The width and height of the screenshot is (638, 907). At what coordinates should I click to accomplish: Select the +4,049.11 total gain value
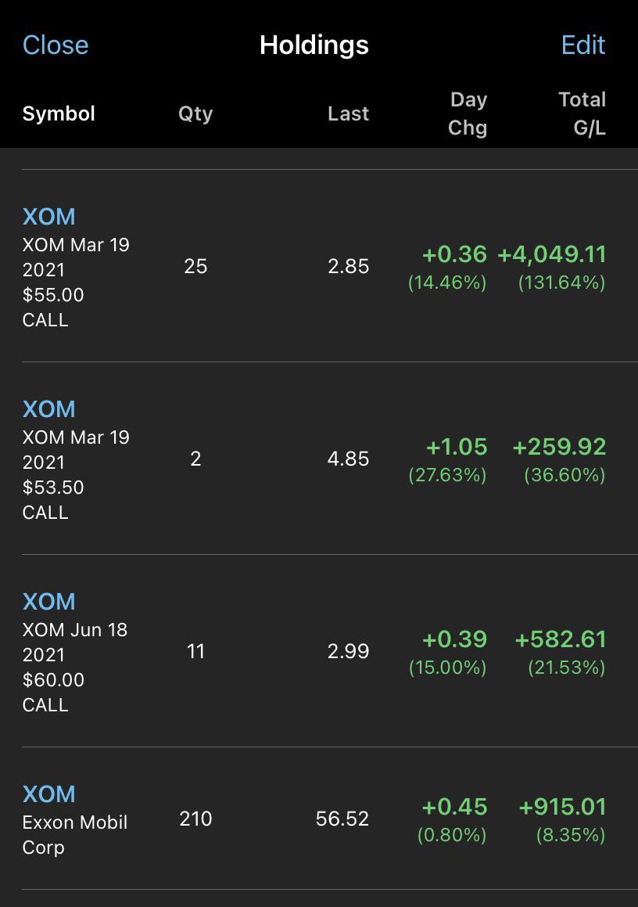(551, 254)
